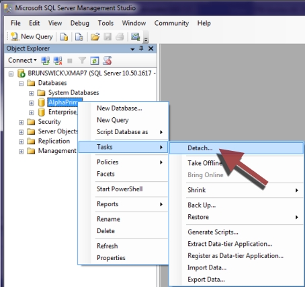
Task: Open the Edit menu
Action: [34, 23]
